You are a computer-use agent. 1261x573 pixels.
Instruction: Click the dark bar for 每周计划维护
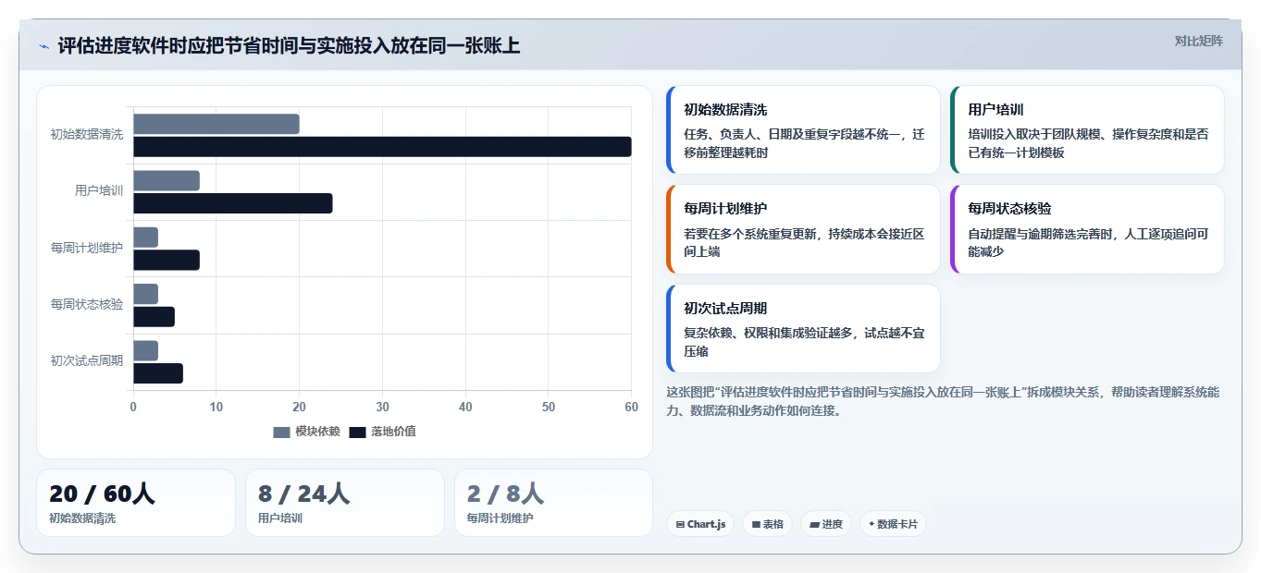(x=167, y=260)
